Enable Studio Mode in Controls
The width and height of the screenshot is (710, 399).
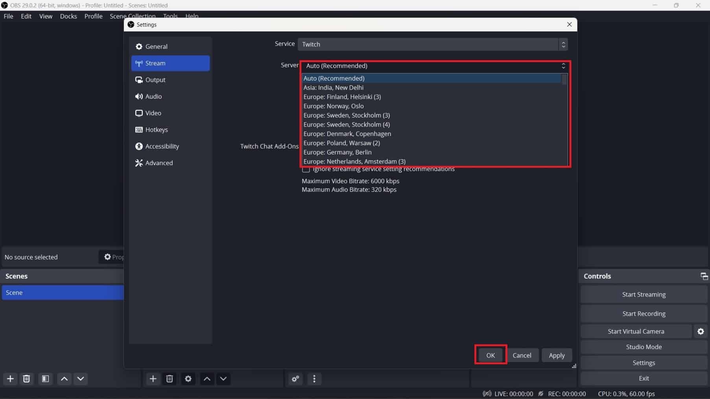point(644,347)
